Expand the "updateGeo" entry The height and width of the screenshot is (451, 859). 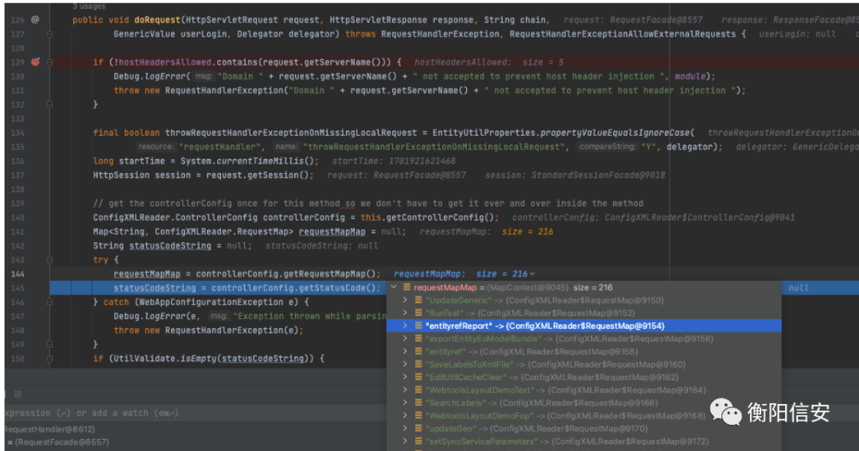(405, 429)
